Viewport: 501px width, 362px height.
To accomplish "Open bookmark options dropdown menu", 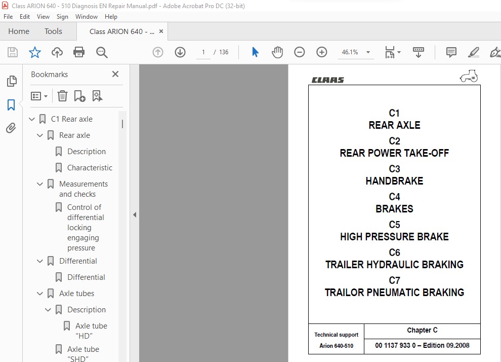I will click(39, 96).
